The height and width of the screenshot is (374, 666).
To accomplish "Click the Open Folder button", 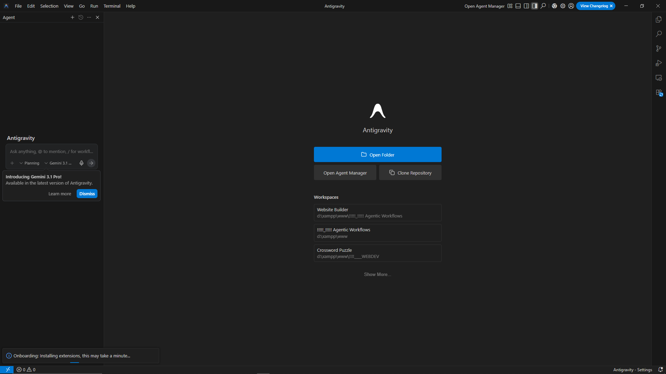I will [x=377, y=154].
